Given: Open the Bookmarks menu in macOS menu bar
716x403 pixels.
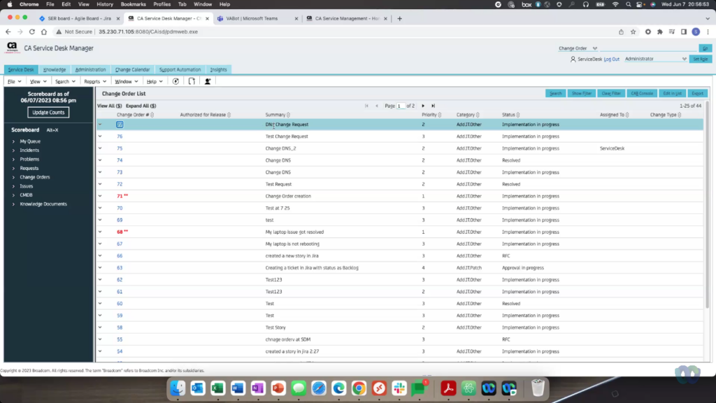Looking at the screenshot, I should pyautogui.click(x=134, y=4).
